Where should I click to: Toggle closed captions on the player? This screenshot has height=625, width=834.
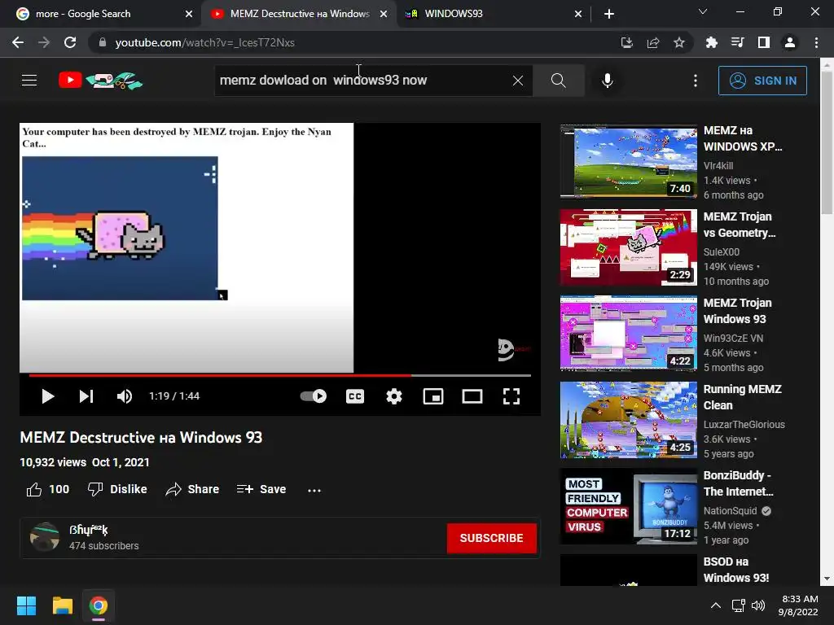coord(355,396)
